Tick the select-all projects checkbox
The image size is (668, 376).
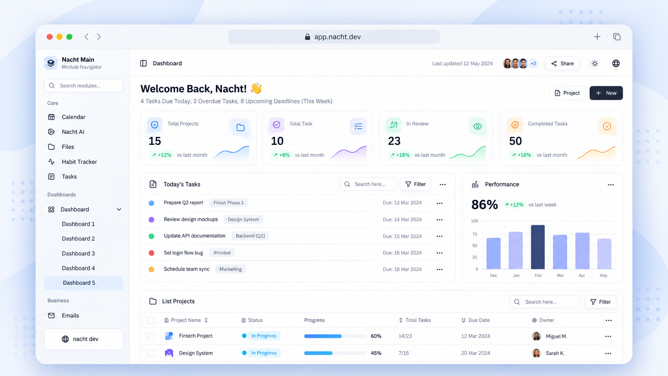point(151,320)
